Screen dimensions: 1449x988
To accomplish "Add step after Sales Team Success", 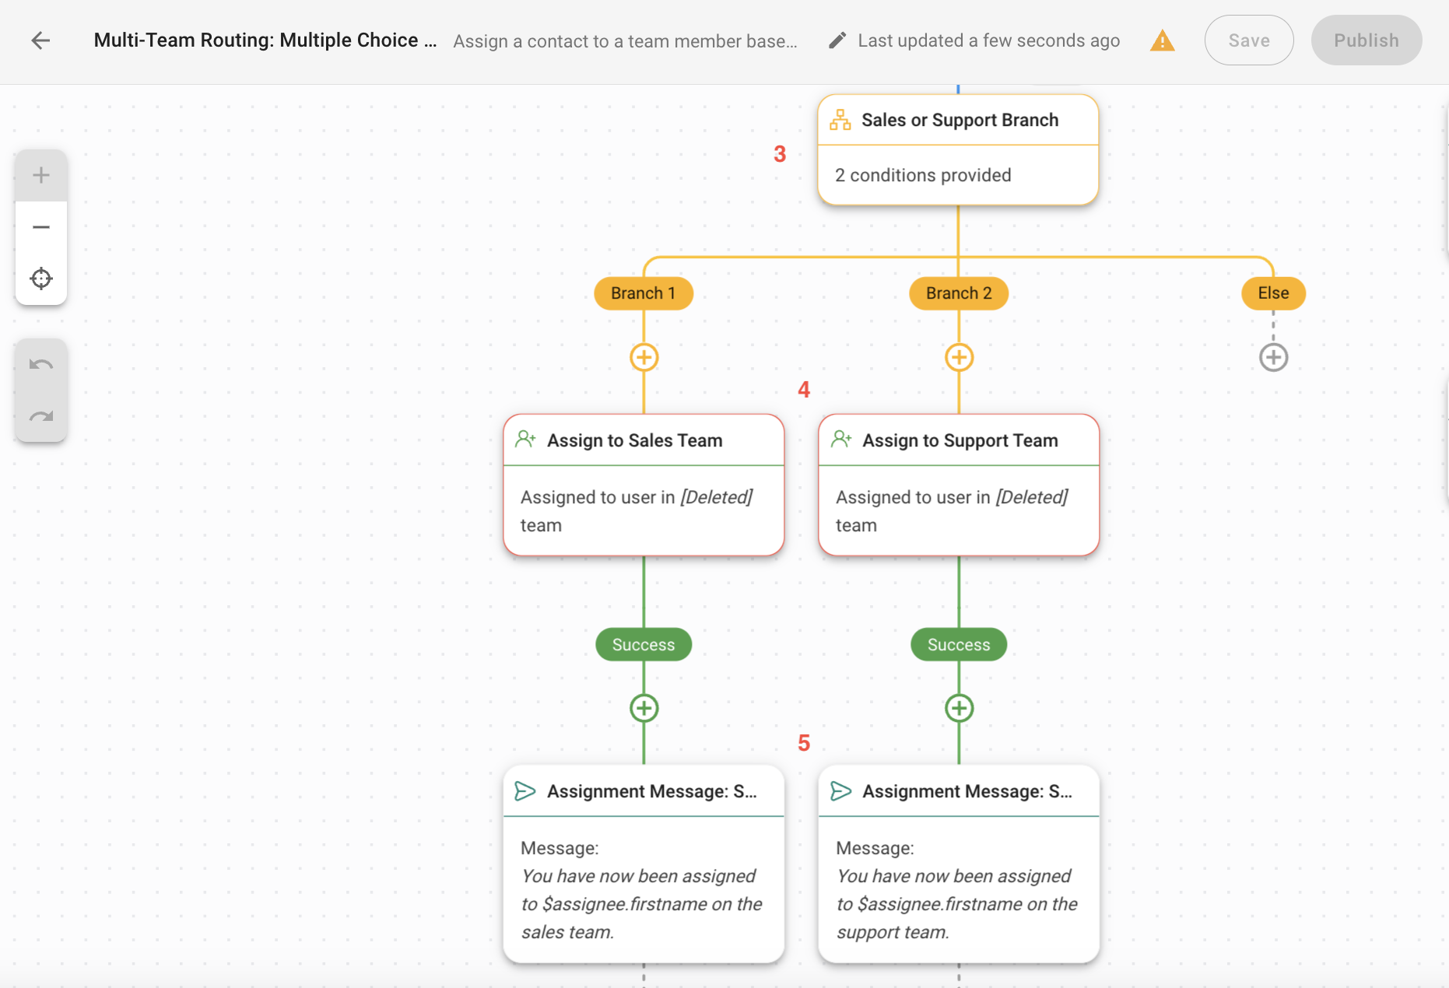I will click(644, 708).
